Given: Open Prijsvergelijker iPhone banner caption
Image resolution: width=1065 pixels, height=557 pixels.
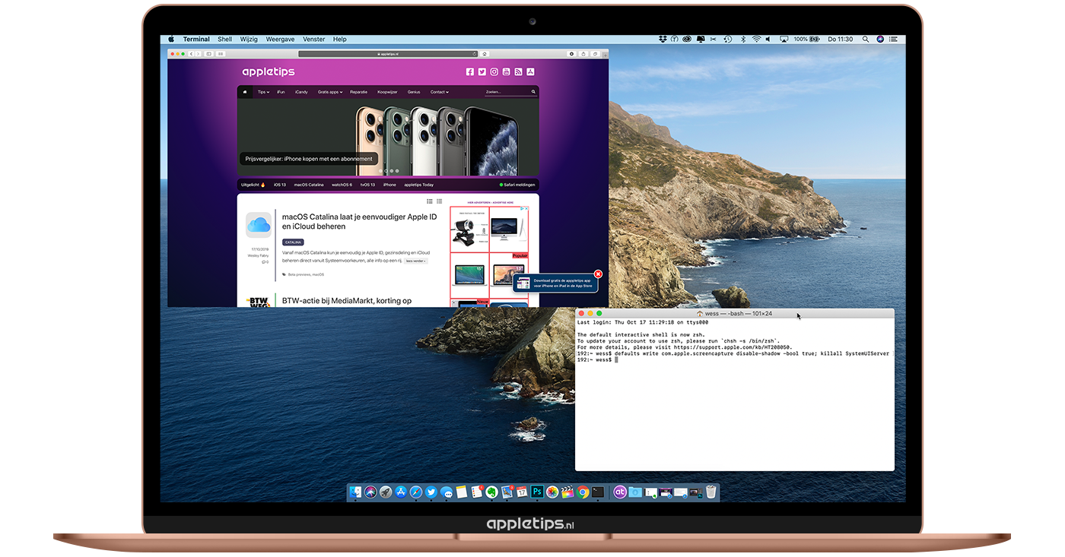Looking at the screenshot, I should point(309,159).
